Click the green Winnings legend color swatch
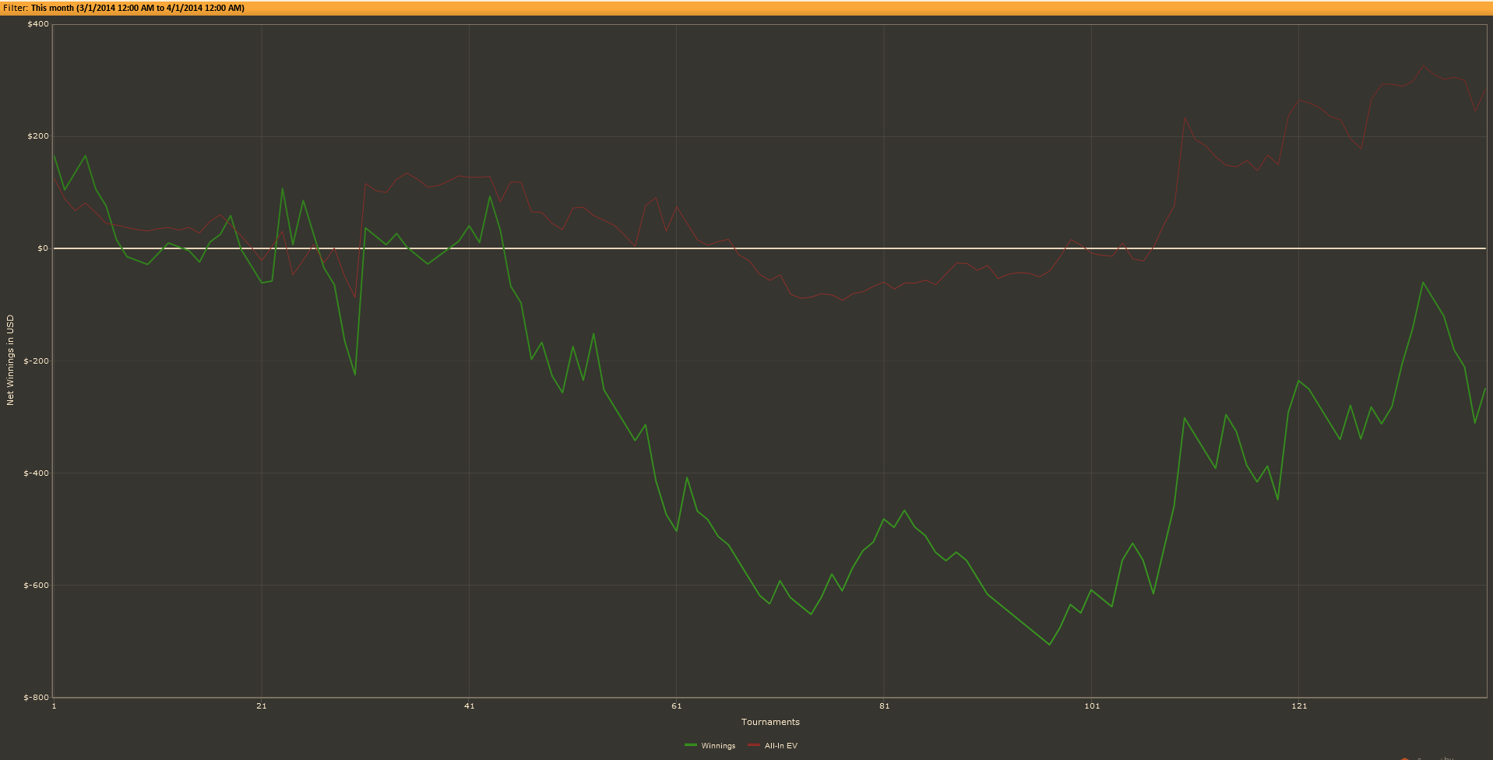 (690, 745)
